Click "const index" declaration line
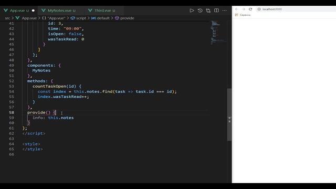Viewport: 336px width, 189px height. point(107,91)
